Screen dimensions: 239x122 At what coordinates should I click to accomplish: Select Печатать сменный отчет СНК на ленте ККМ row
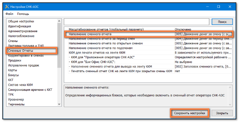pyautogui.click(x=150, y=71)
